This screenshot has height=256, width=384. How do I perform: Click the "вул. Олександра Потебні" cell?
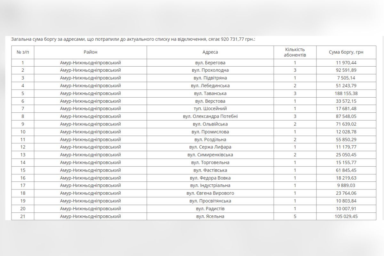pos(210,116)
